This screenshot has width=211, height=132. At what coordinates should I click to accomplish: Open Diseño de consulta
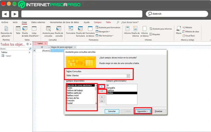pyautogui.click(x=59, y=31)
